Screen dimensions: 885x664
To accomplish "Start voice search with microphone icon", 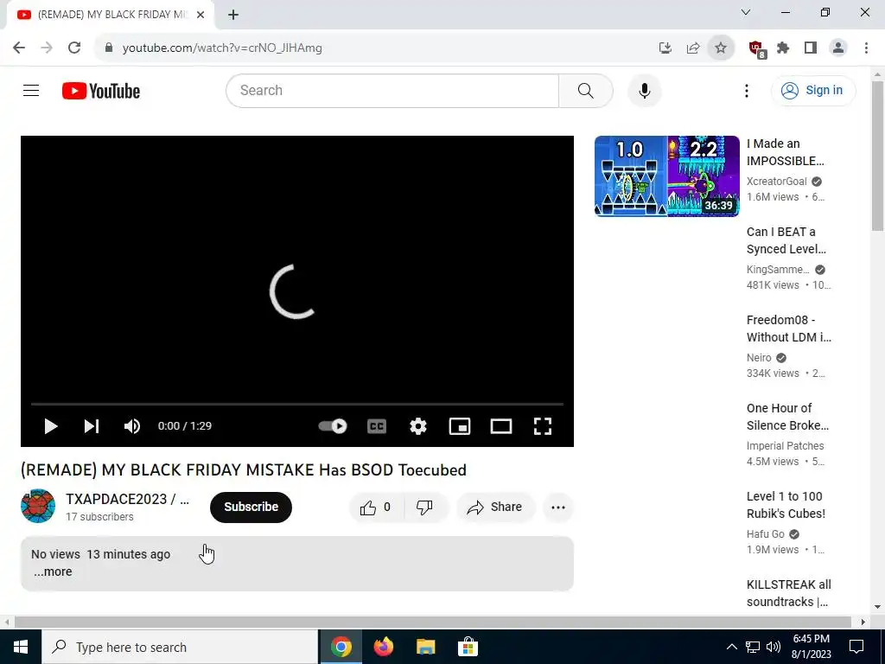I will pos(644,90).
